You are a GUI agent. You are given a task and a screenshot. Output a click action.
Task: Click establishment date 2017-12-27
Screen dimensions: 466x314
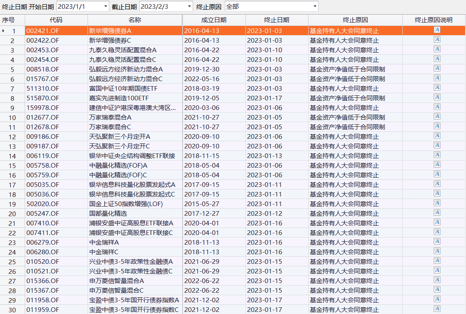pyautogui.click(x=202, y=213)
